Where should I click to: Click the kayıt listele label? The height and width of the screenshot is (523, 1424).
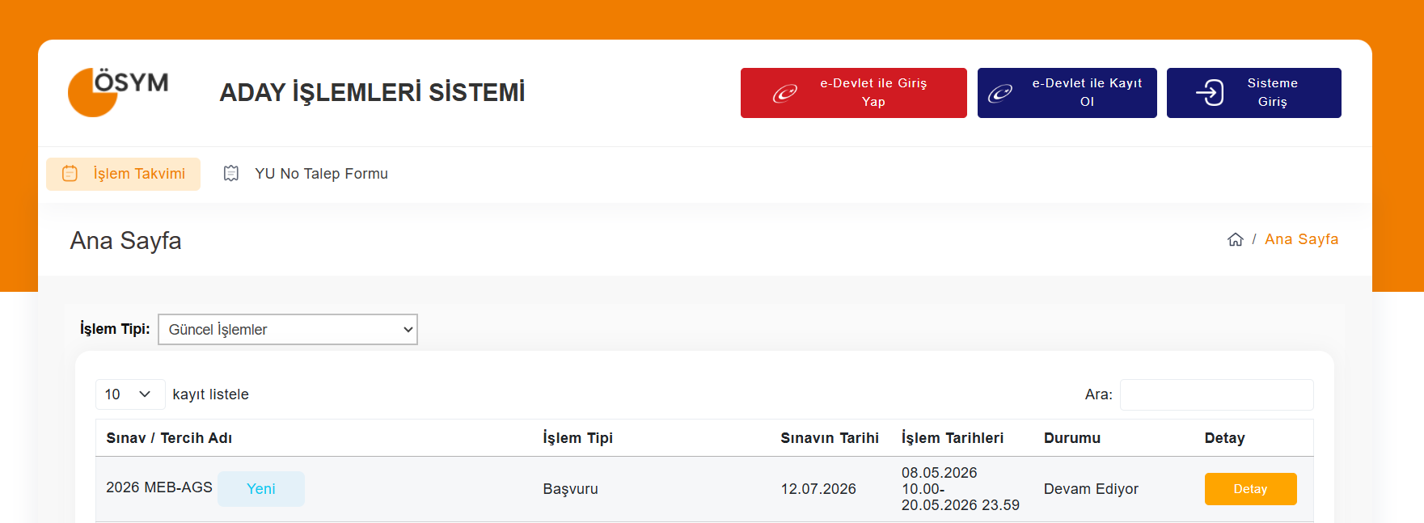(x=210, y=394)
